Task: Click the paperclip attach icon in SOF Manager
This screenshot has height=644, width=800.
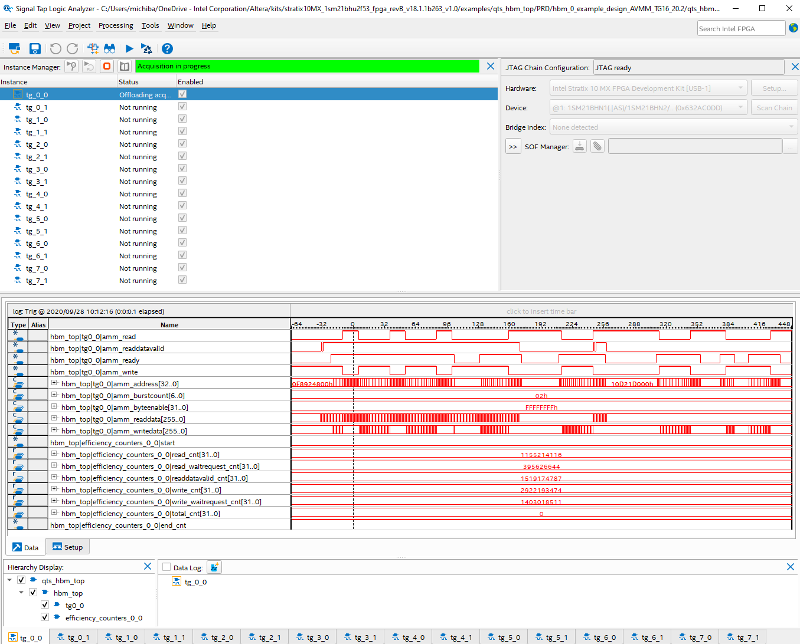Action: click(597, 146)
